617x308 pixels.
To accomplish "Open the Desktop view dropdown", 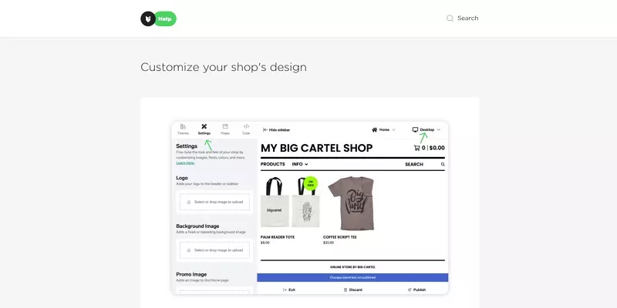I will coord(427,129).
